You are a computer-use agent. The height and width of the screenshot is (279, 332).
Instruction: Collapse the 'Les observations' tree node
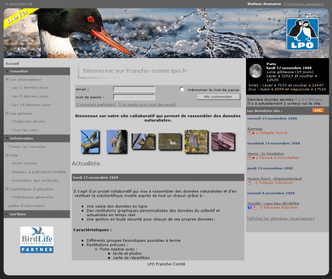click(7, 80)
